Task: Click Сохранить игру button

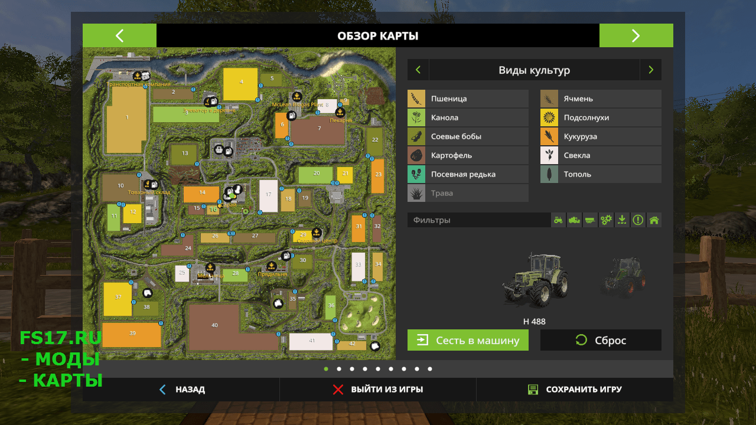Action: pyautogui.click(x=575, y=390)
